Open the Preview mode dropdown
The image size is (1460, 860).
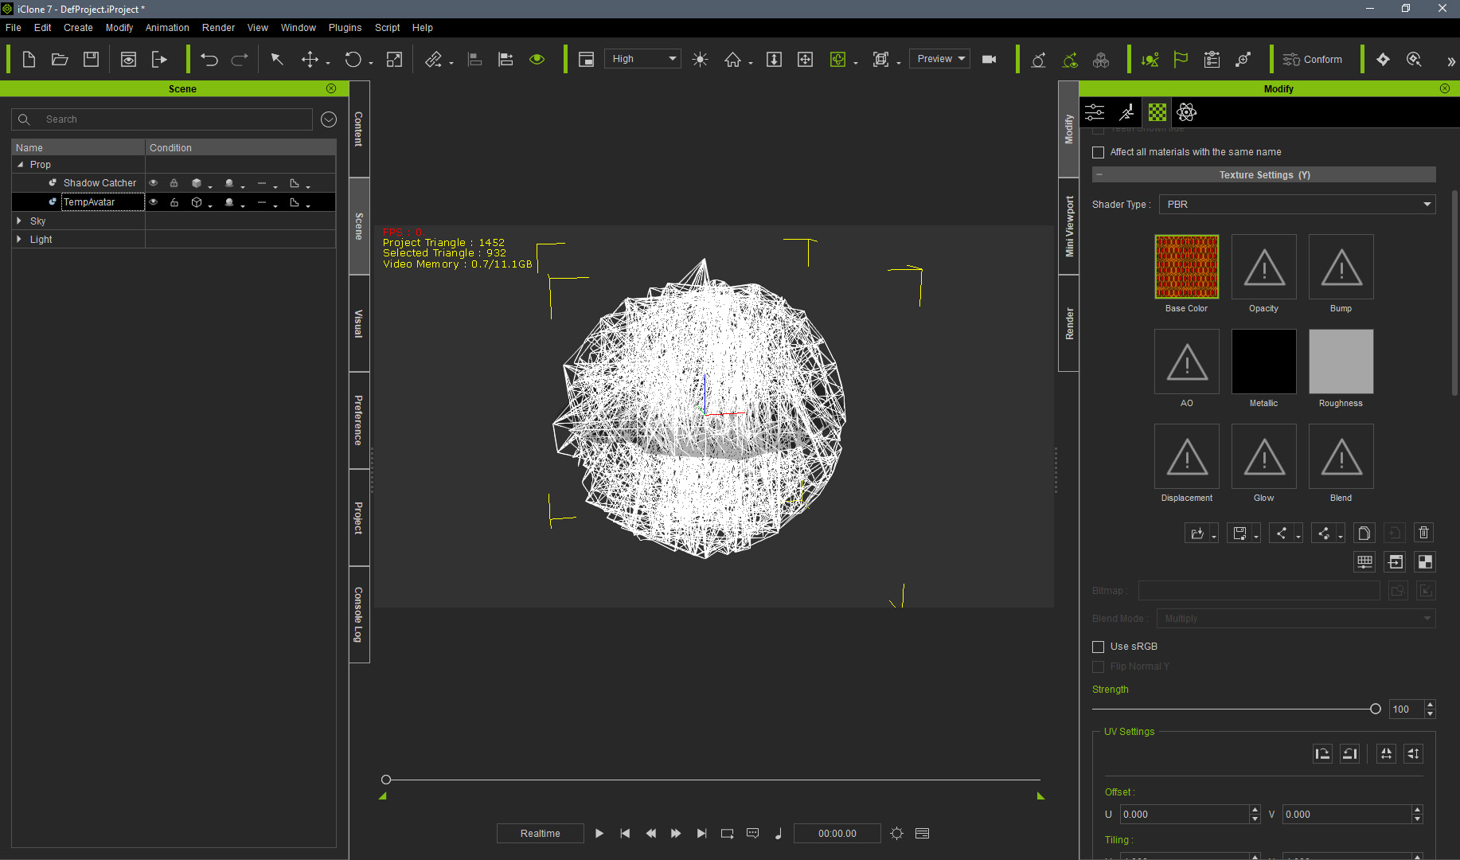940,59
